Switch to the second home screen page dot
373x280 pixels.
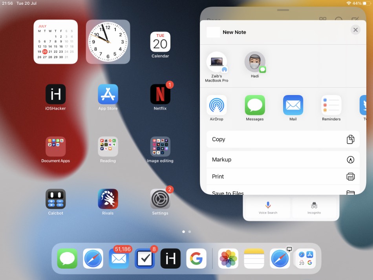click(x=190, y=231)
